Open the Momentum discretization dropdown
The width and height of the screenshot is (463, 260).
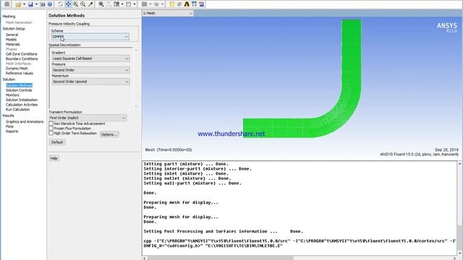(91, 82)
